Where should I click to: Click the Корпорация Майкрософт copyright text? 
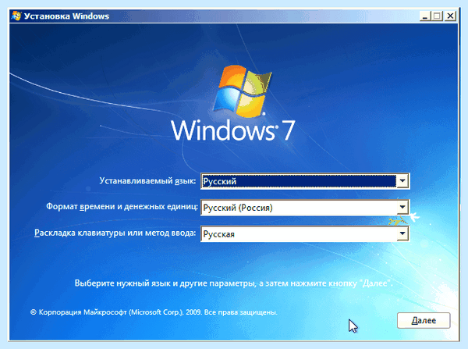[x=154, y=312]
